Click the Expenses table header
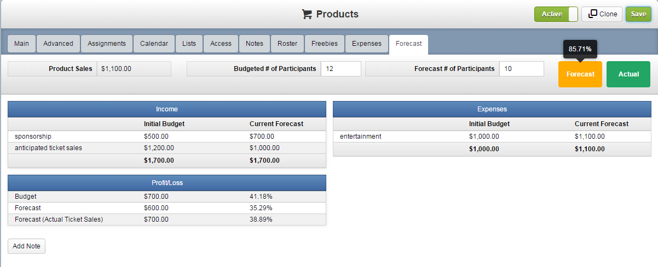Image resolution: width=658 pixels, height=267 pixels. [x=492, y=109]
